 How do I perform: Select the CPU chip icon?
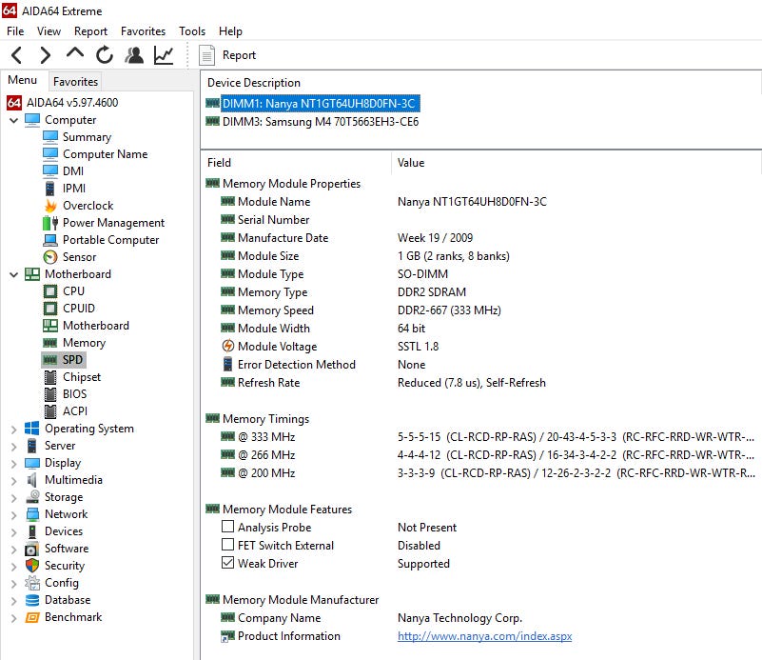point(50,291)
